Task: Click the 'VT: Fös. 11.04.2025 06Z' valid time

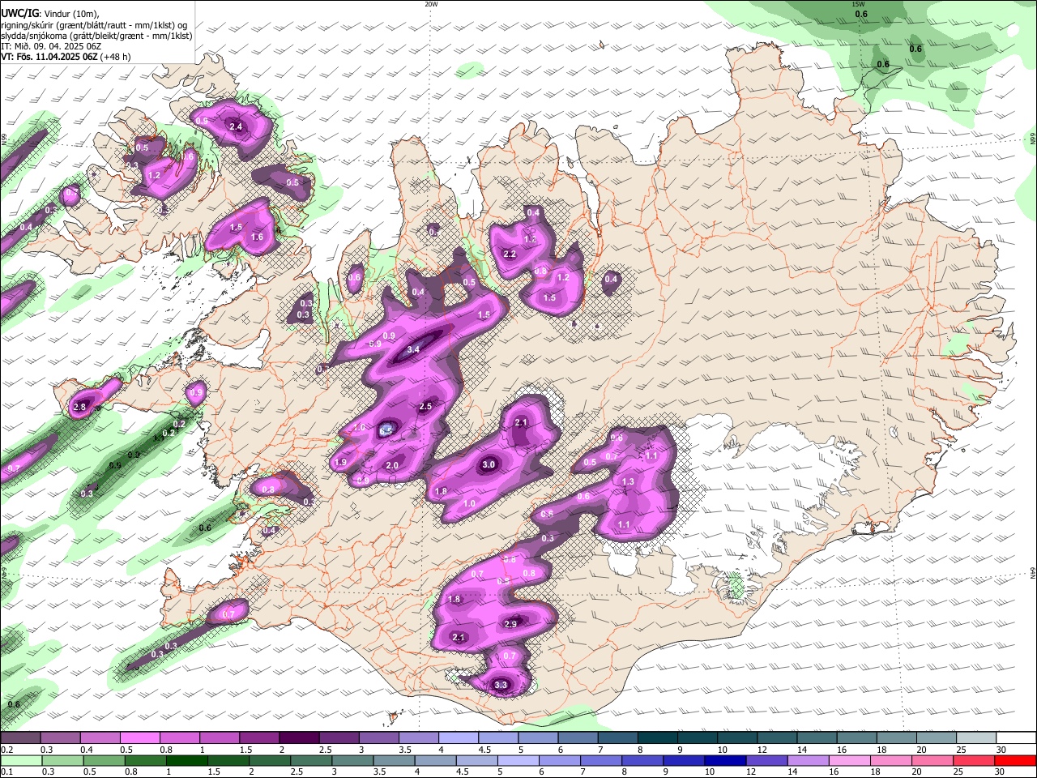Action: pos(49,57)
